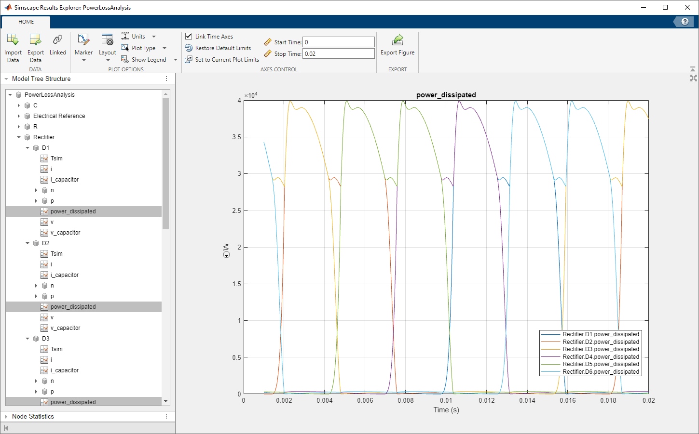Expand the Electrical Reference node
The width and height of the screenshot is (699, 434).
click(19, 116)
